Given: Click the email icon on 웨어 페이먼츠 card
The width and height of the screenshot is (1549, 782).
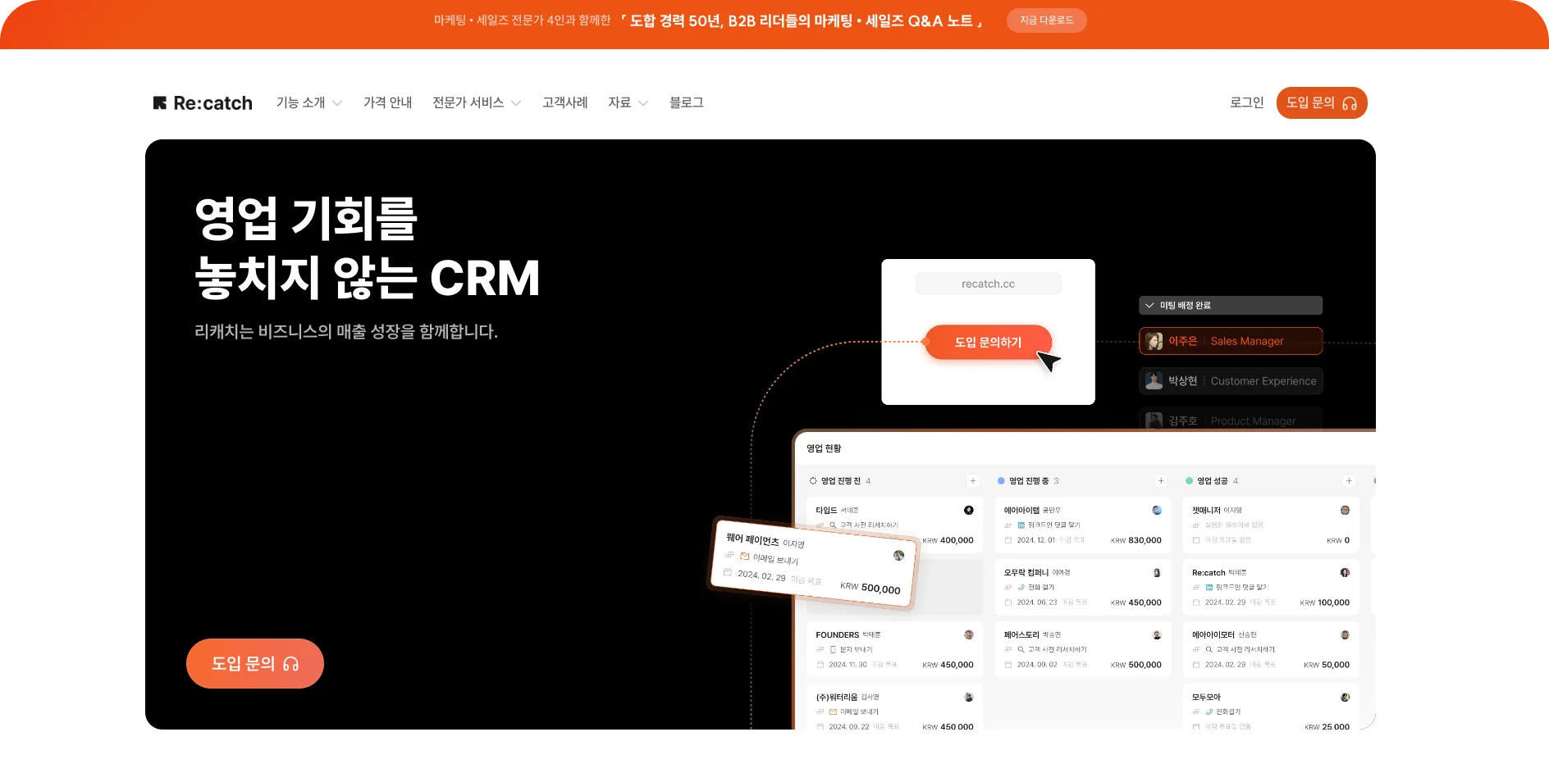Looking at the screenshot, I should point(744,556).
